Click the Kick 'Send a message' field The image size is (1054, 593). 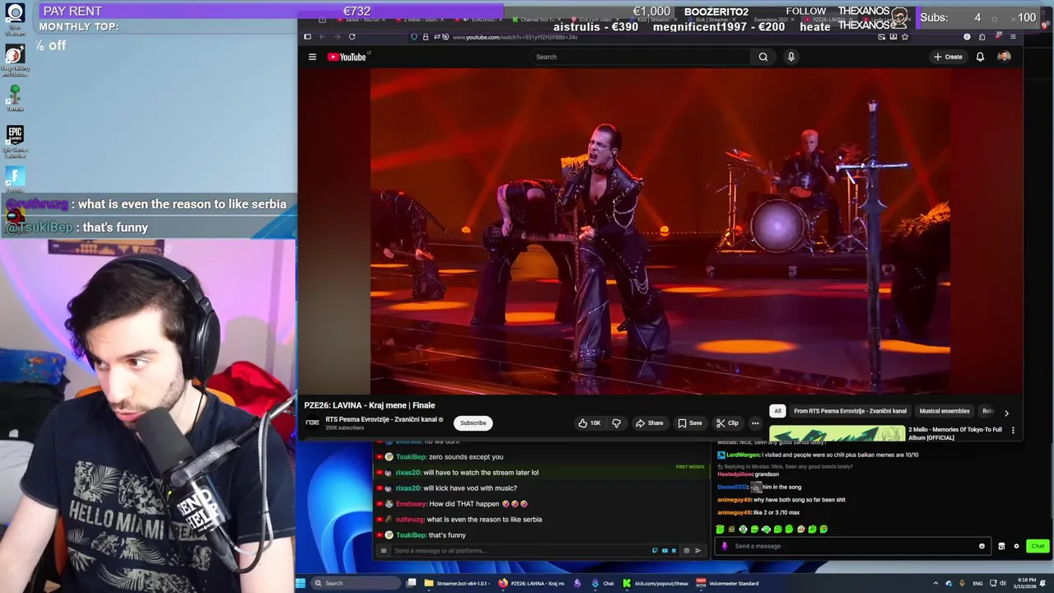[852, 546]
